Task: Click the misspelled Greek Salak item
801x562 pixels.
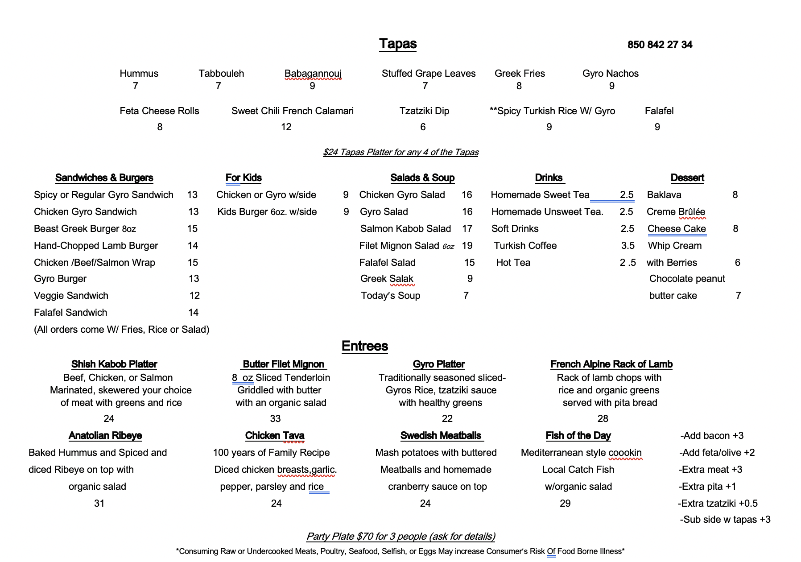Action: pos(387,279)
